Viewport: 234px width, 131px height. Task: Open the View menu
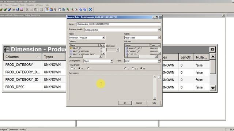tap(7, 5)
